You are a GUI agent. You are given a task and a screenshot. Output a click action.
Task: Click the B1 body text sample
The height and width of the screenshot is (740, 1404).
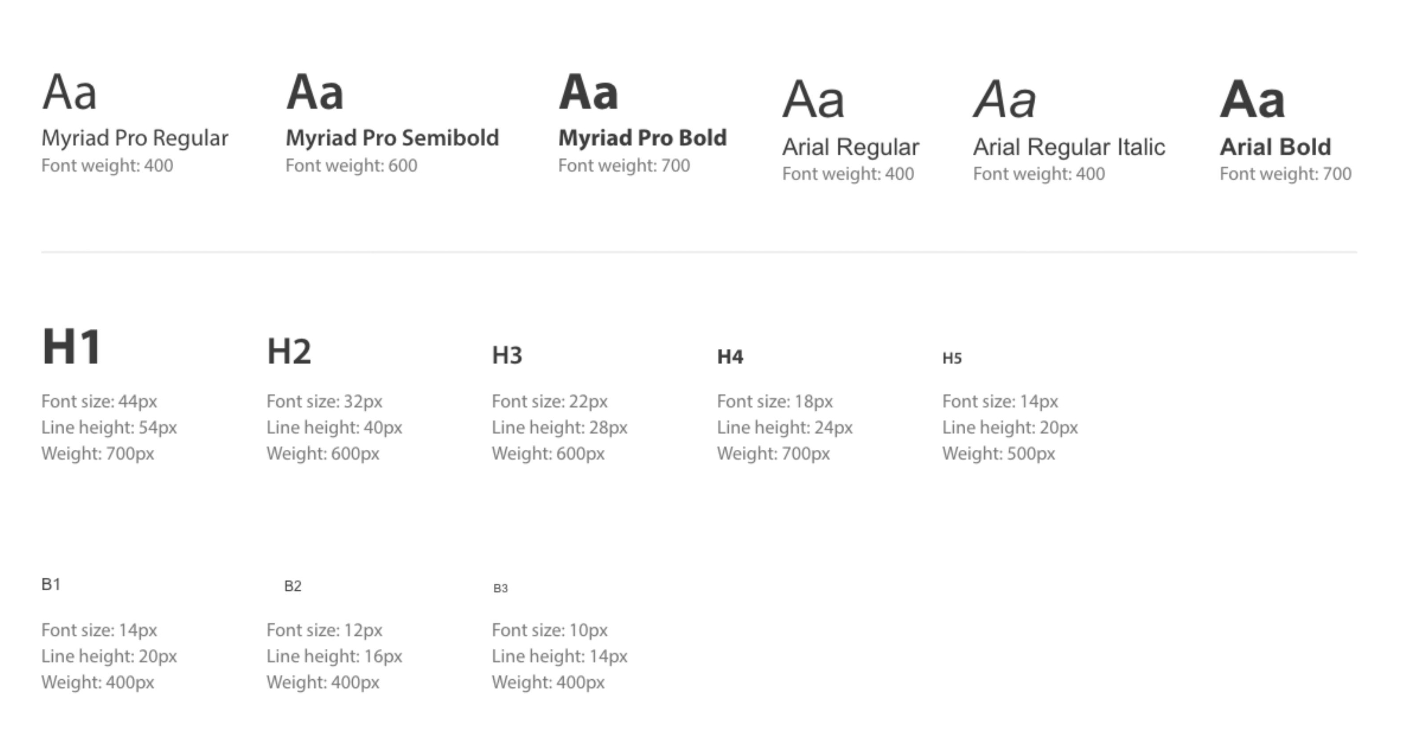click(x=51, y=585)
